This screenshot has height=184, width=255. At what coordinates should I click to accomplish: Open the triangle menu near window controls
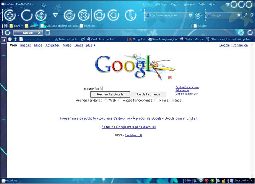228,5
